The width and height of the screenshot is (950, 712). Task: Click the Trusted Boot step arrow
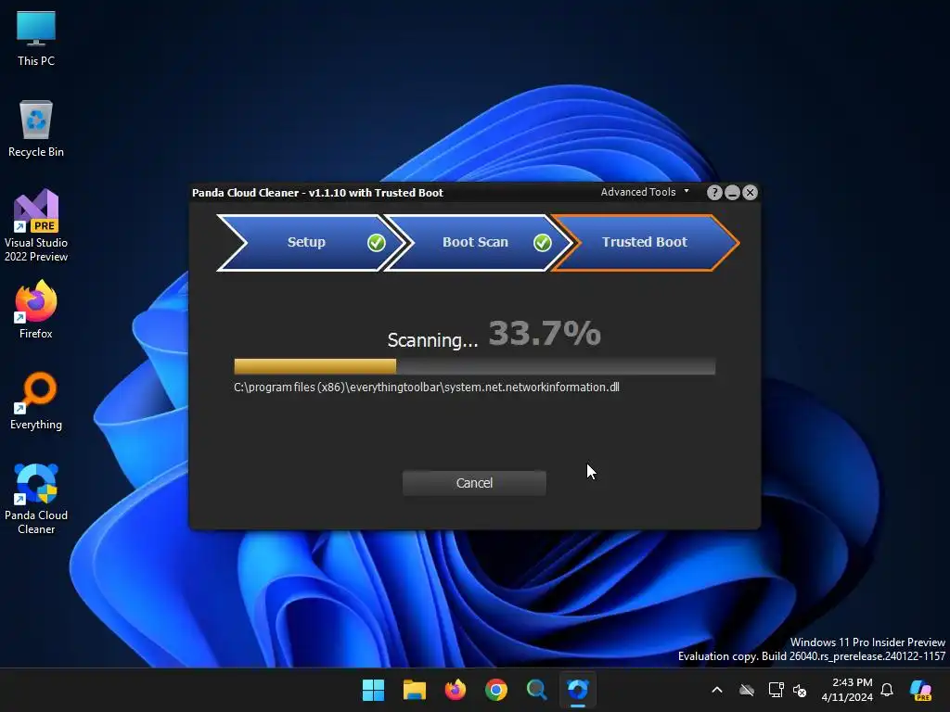pyautogui.click(x=645, y=242)
